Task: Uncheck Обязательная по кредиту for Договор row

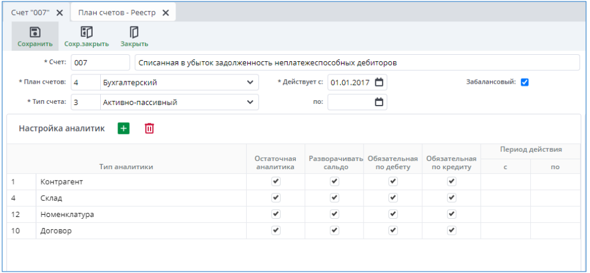Action: 452,231
